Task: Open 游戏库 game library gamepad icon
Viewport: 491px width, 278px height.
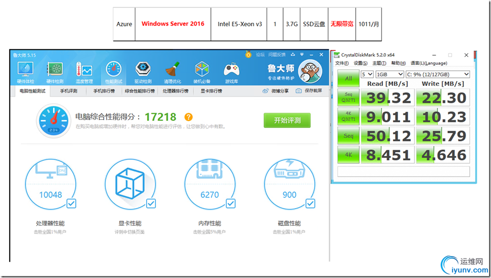Action: [232, 73]
